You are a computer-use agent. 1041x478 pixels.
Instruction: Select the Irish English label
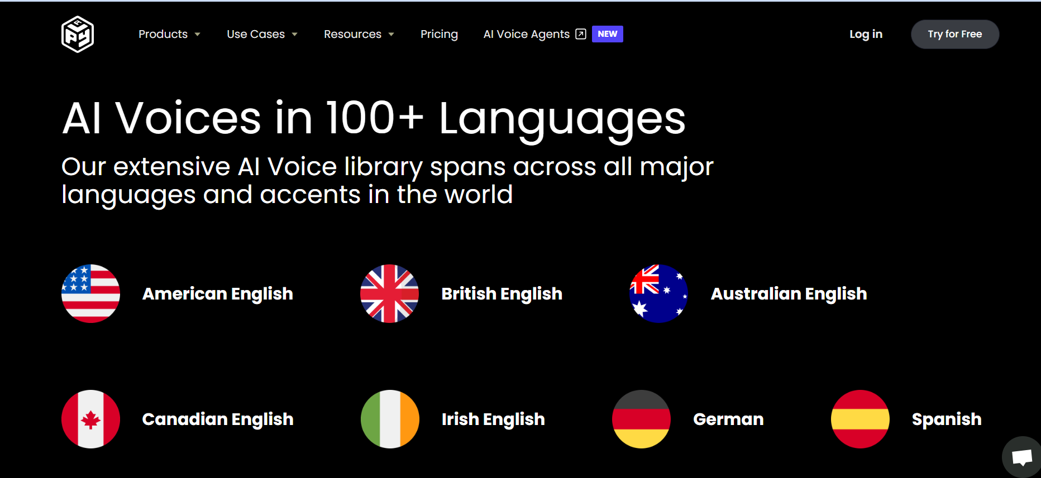[493, 419]
